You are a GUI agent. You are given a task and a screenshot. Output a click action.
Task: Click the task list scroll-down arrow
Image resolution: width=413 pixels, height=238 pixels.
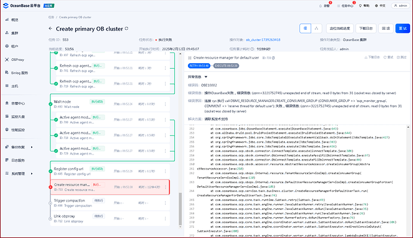coord(180,227)
